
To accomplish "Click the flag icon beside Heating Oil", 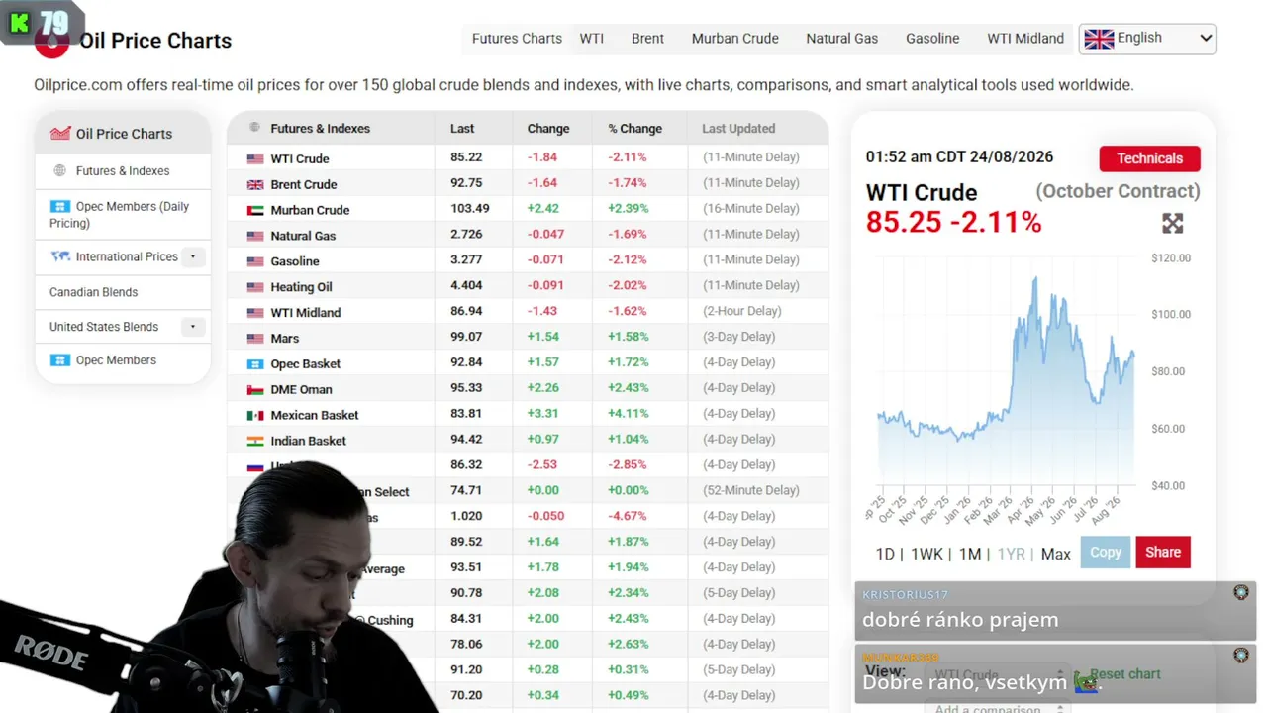I will 255,287.
